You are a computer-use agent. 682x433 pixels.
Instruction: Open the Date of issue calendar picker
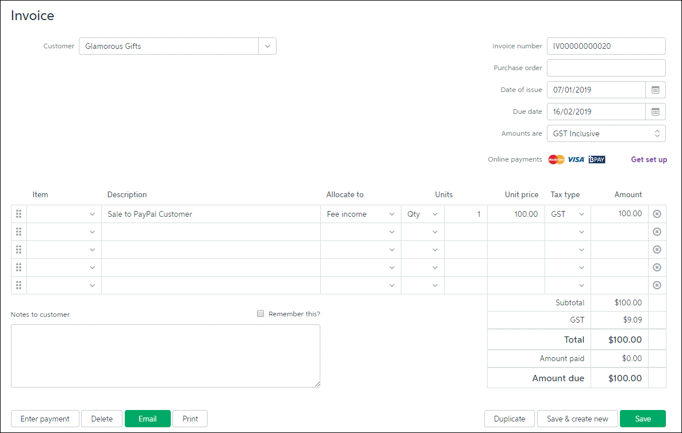coord(655,90)
